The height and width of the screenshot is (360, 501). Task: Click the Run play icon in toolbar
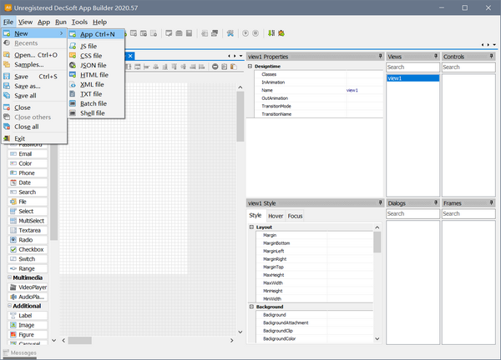pyautogui.click(x=245, y=33)
